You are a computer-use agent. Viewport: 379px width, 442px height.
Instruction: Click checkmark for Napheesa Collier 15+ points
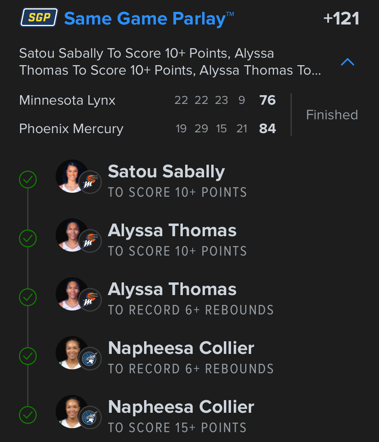coord(28,415)
